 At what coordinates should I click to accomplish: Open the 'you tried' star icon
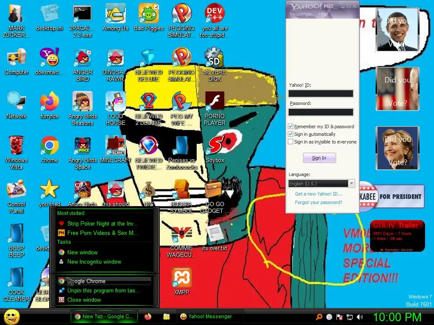click(49, 193)
